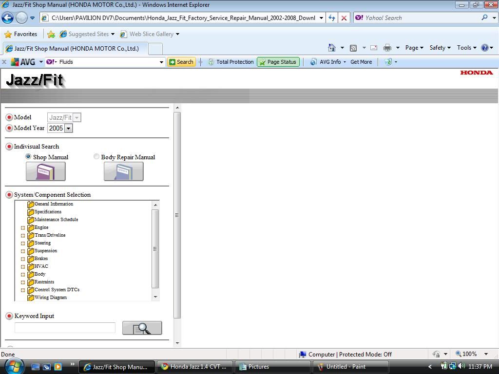Click the Get More link
Screen dimensions: 499x374
(361, 62)
